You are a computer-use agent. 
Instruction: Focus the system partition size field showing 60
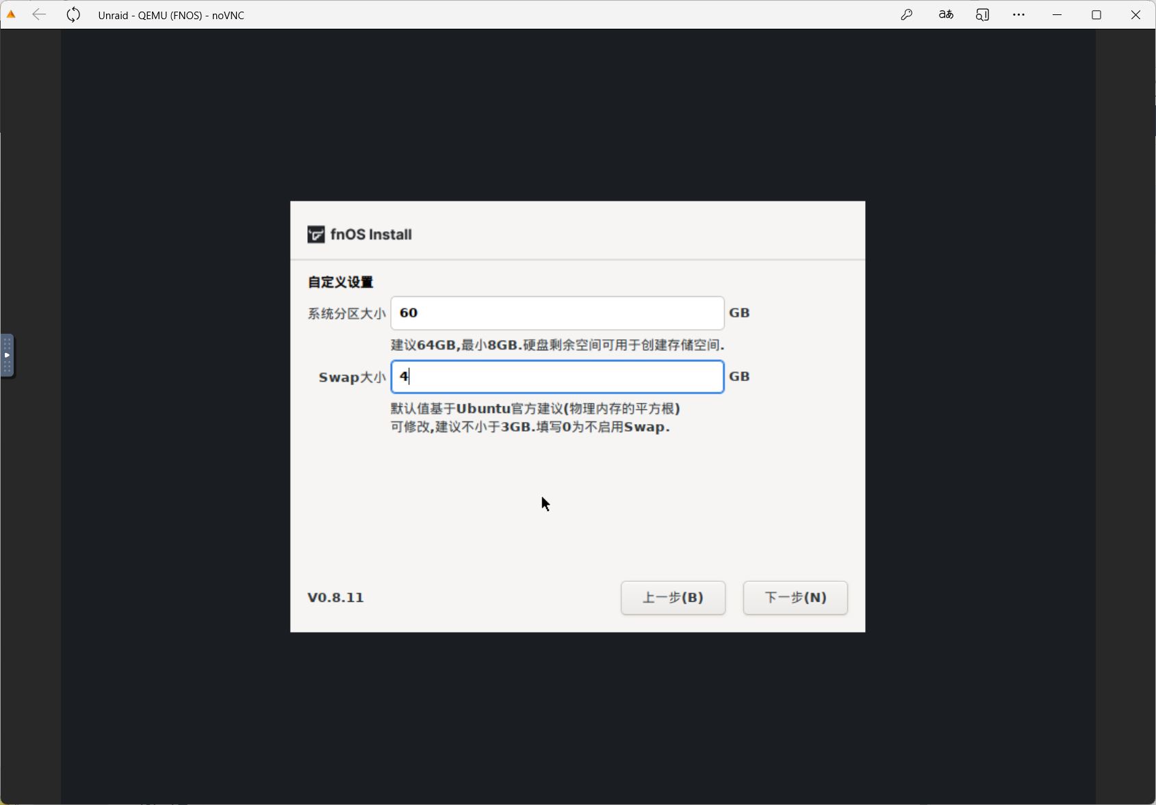click(557, 313)
